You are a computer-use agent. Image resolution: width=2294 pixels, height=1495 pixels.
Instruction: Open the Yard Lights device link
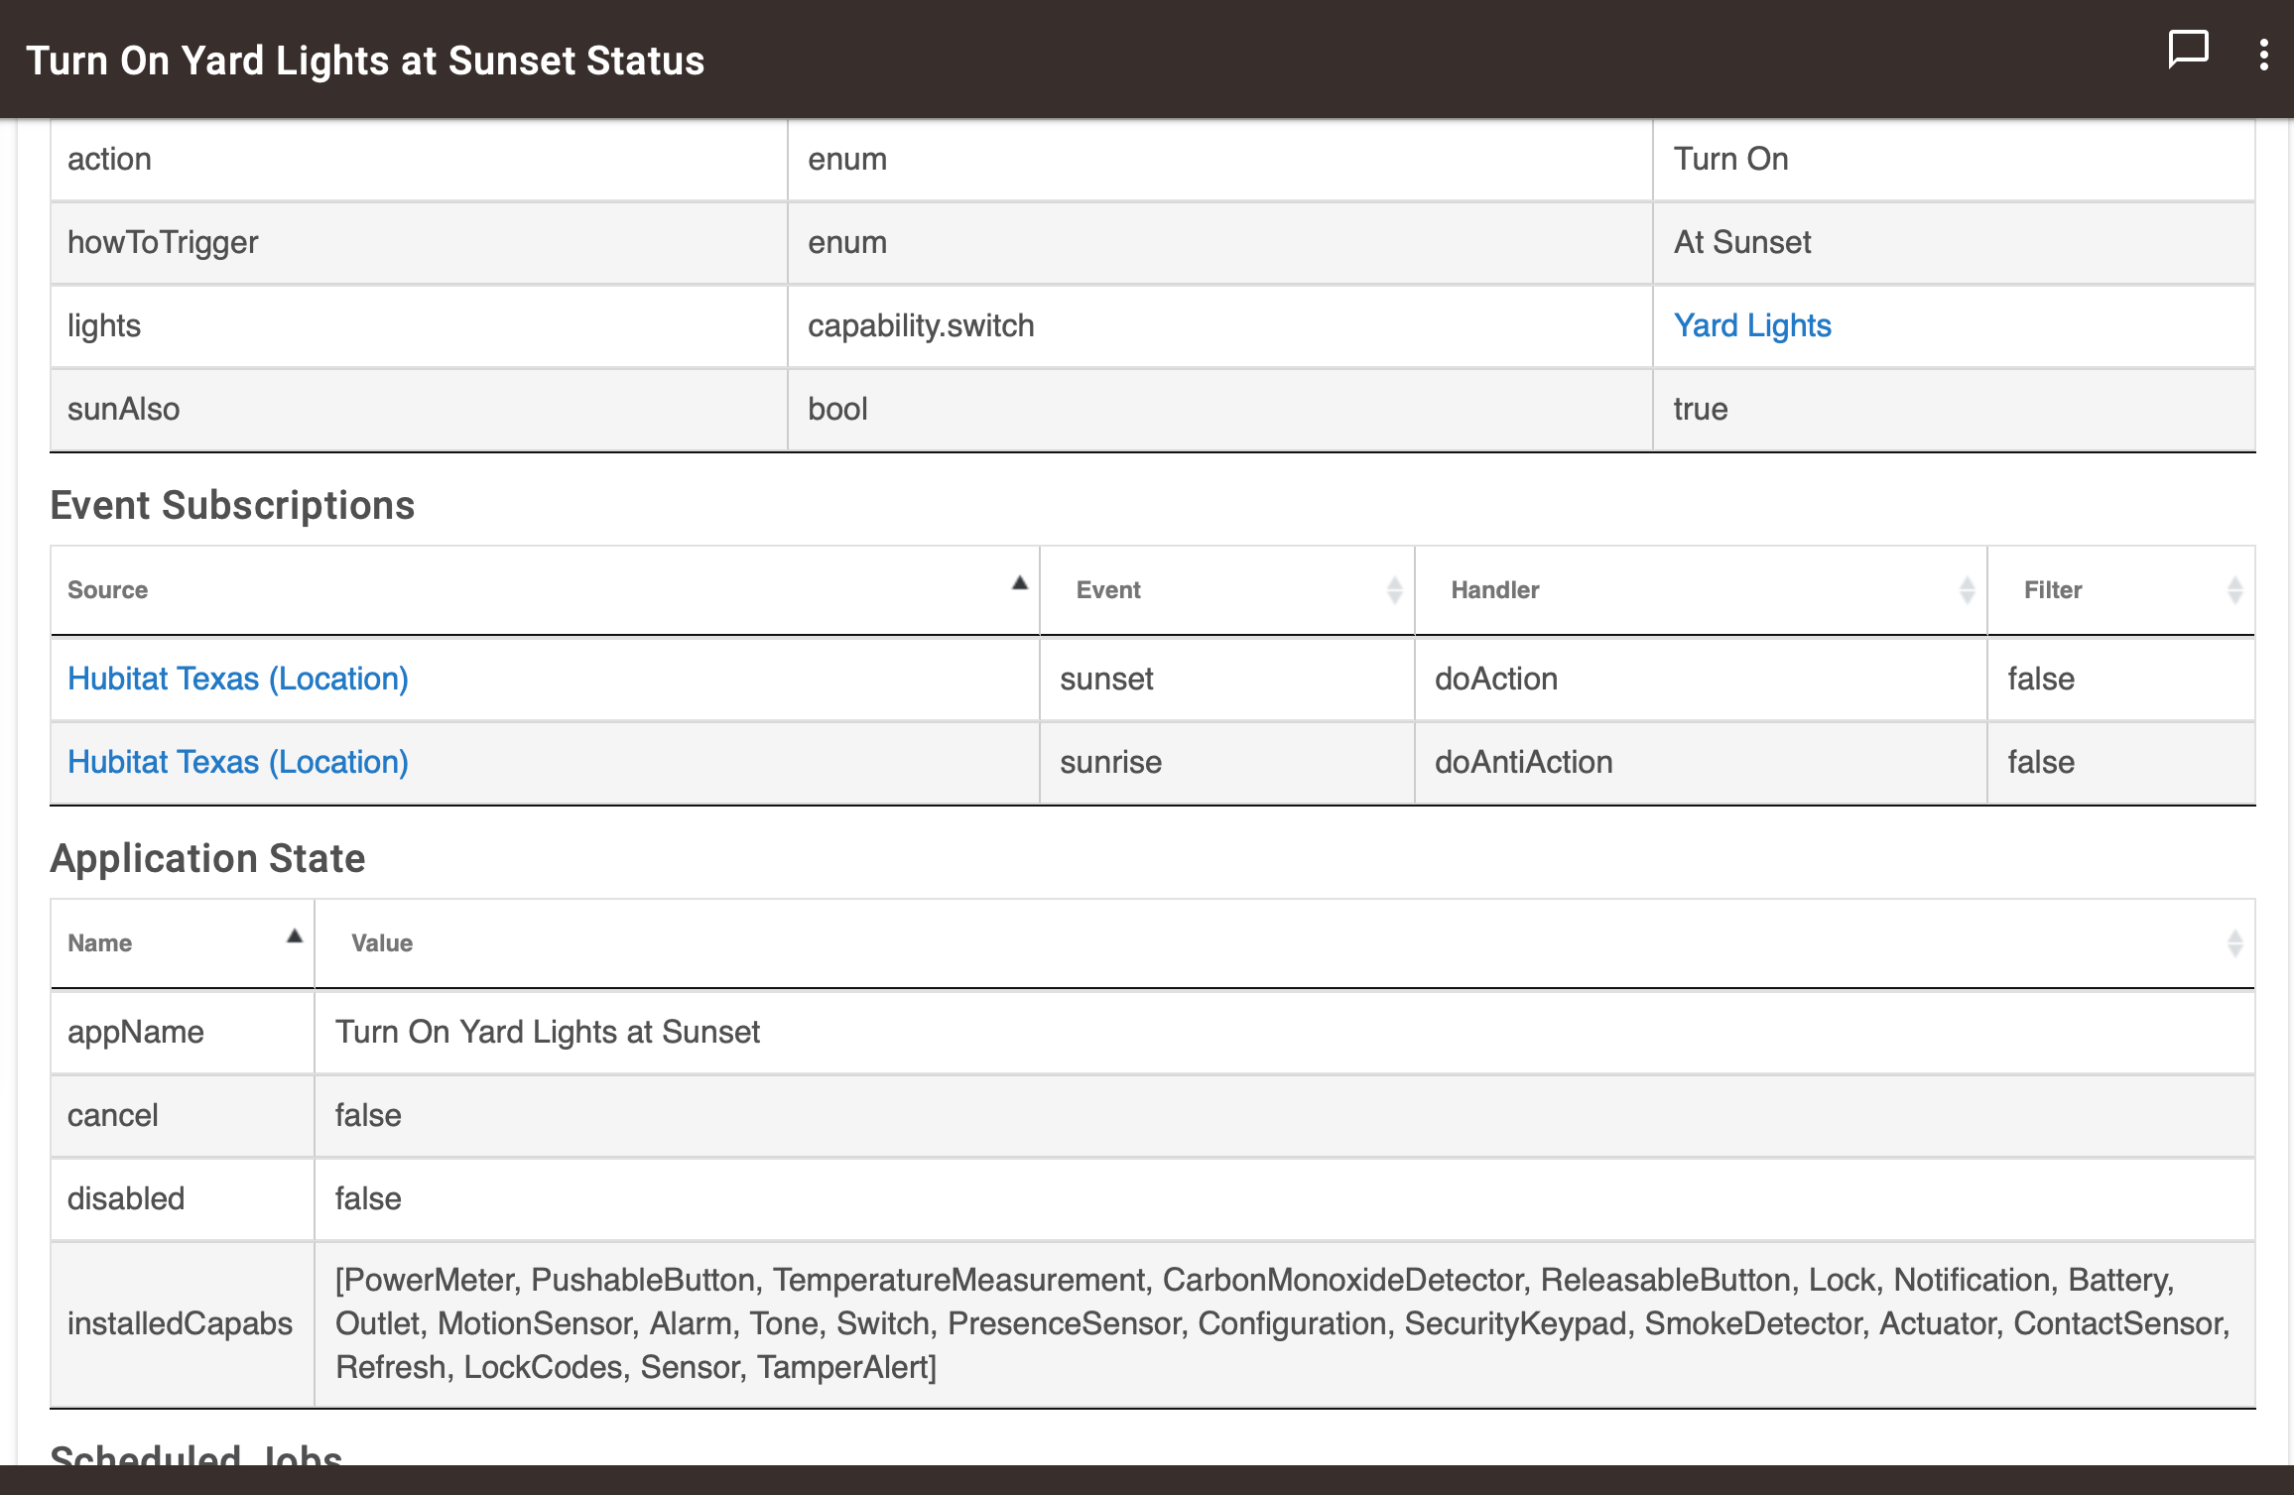pyautogui.click(x=1752, y=325)
